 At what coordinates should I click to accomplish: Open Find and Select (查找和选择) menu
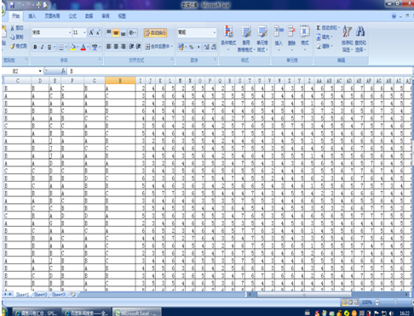tap(360, 38)
